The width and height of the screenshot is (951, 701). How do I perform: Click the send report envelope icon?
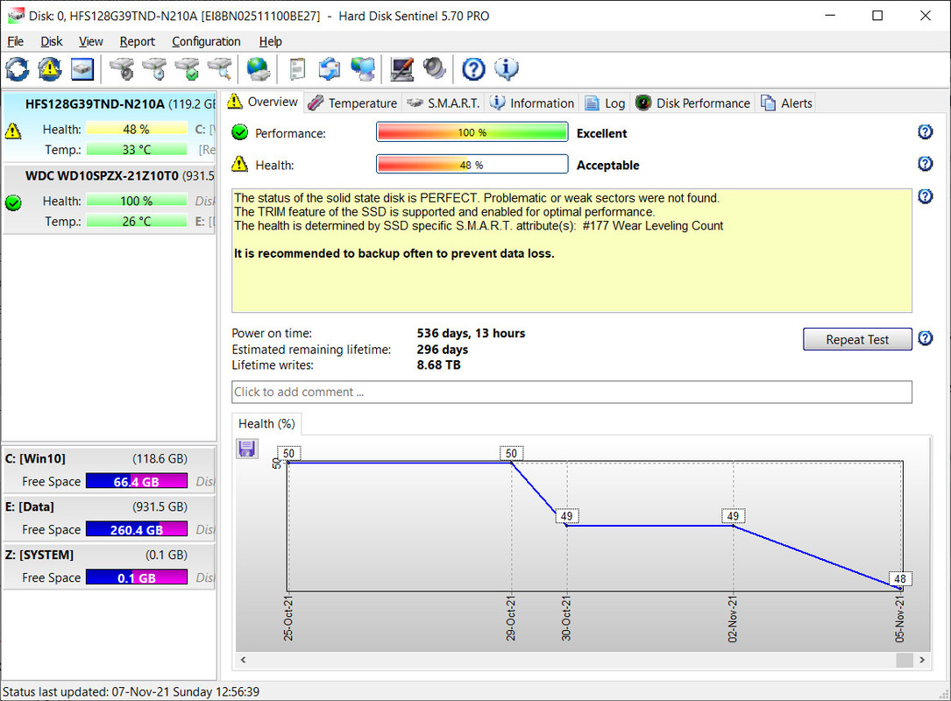(x=330, y=69)
